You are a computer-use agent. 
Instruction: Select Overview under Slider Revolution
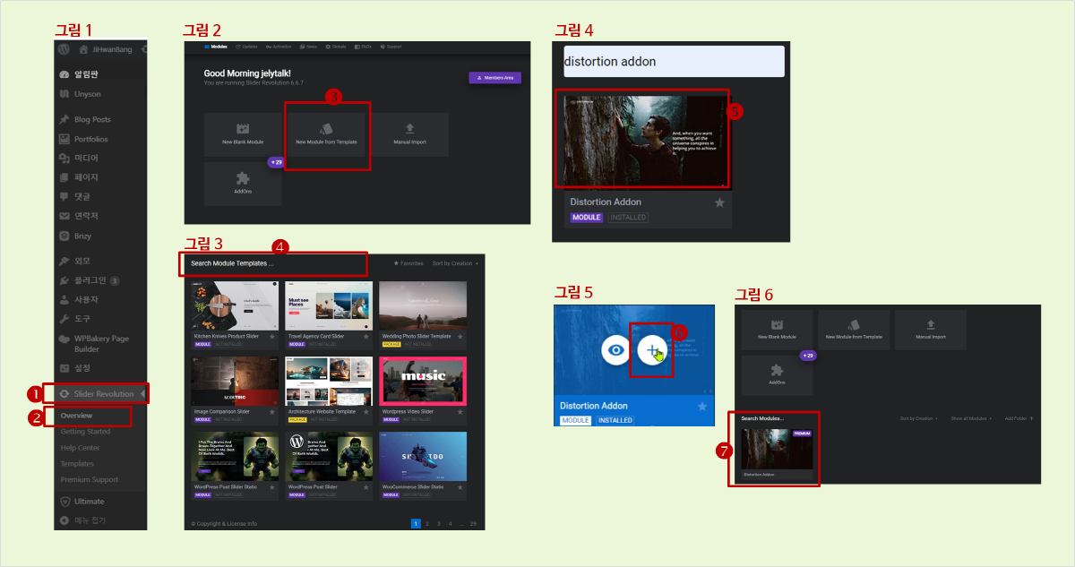77,416
